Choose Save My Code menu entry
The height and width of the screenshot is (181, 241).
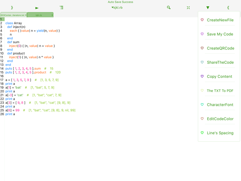(220, 34)
